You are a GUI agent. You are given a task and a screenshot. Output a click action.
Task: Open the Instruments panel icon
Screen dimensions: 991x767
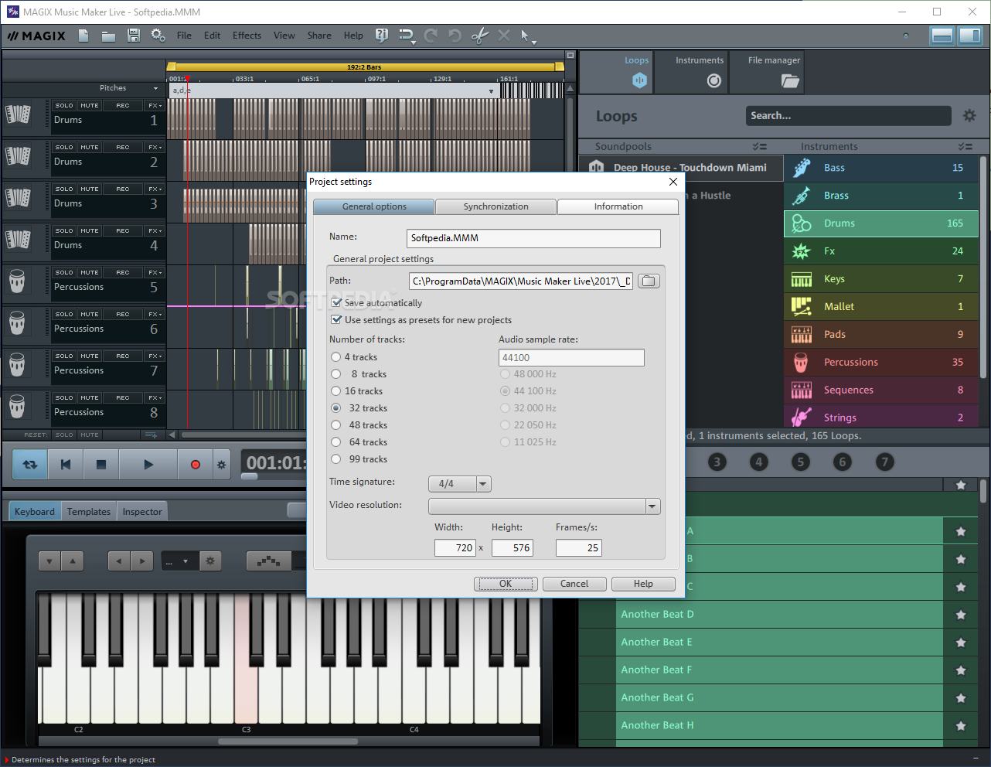(x=714, y=80)
